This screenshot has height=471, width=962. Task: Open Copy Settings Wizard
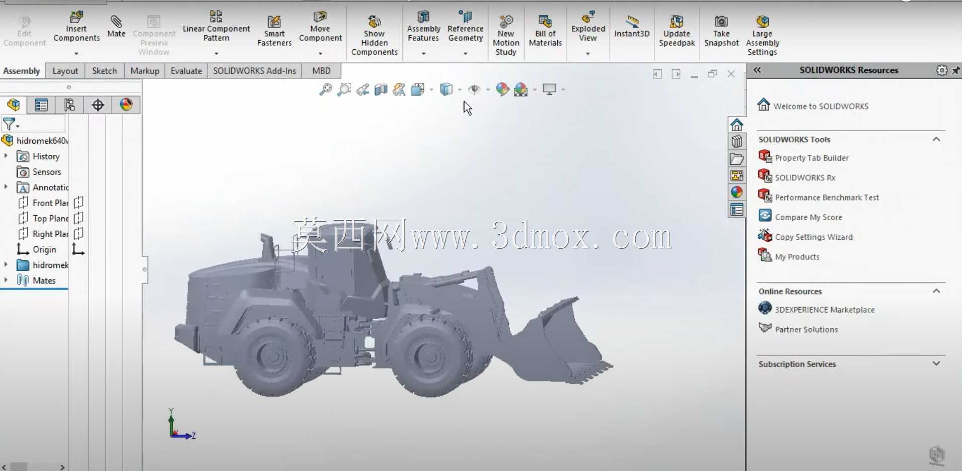pyautogui.click(x=813, y=237)
